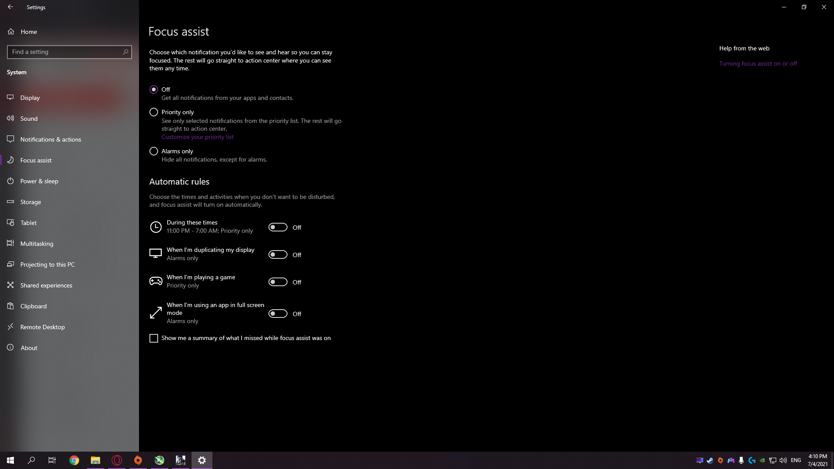Click the Find a setting search box
Image resolution: width=834 pixels, height=469 pixels.
click(69, 52)
